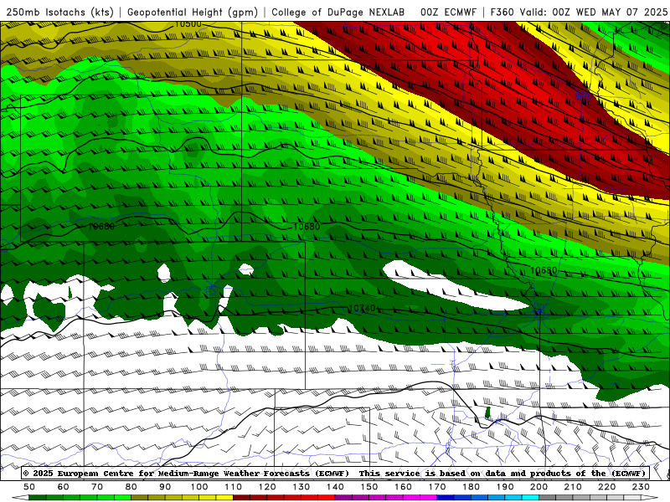670x502 pixels.
Task: Click the cyan color bar segment below 190–200
Action: [522, 498]
